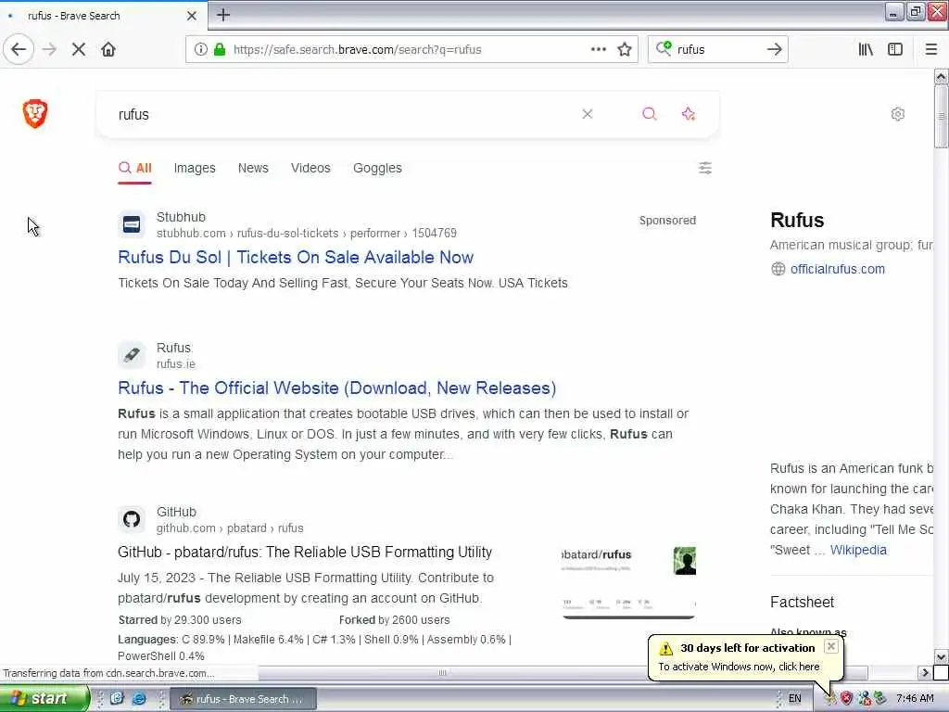
Task: Open search filters slider icon
Action: coord(705,168)
